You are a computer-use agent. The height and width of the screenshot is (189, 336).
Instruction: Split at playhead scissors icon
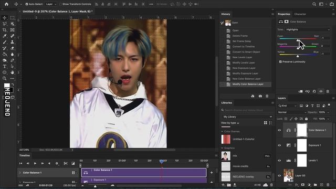pos(66,163)
